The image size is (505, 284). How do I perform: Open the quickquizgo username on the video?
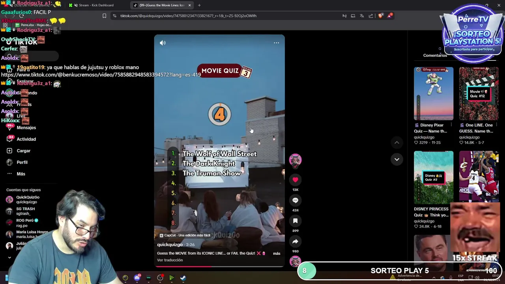pyautogui.click(x=170, y=245)
